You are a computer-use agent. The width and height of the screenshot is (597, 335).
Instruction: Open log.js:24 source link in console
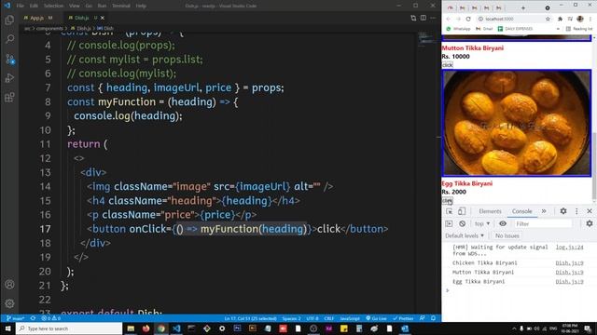[569, 248]
